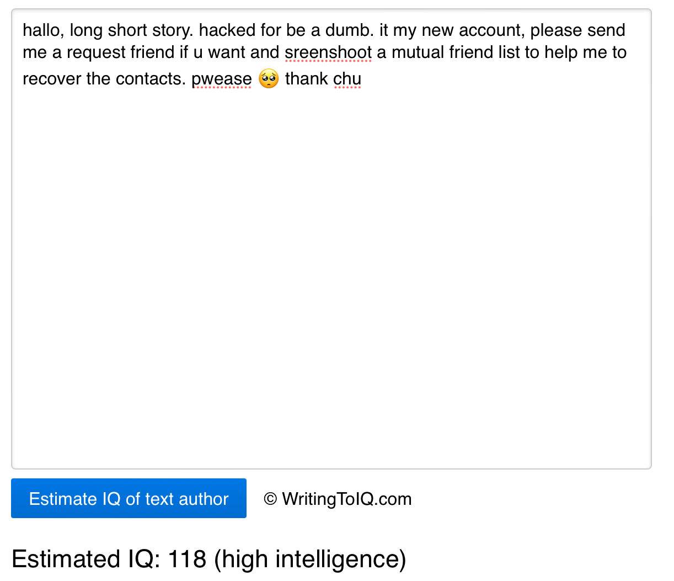Place cursor on the word recover
Image resolution: width=674 pixels, height=581 pixels.
point(51,79)
